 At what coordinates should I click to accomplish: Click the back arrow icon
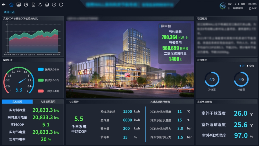(x=4, y=5)
